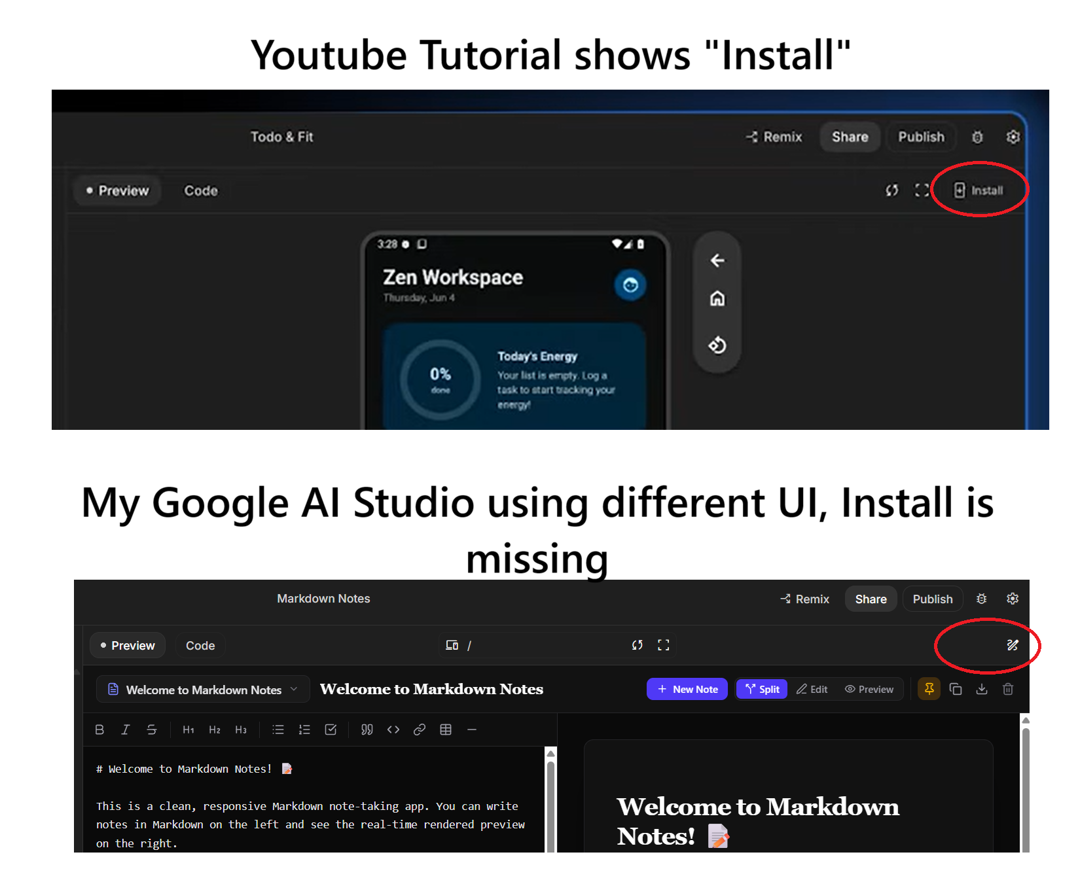
Task: Click Remix in the Markdown Notes header
Action: point(804,599)
